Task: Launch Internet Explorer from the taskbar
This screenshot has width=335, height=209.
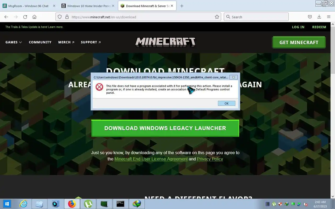Action: [x=24, y=204]
